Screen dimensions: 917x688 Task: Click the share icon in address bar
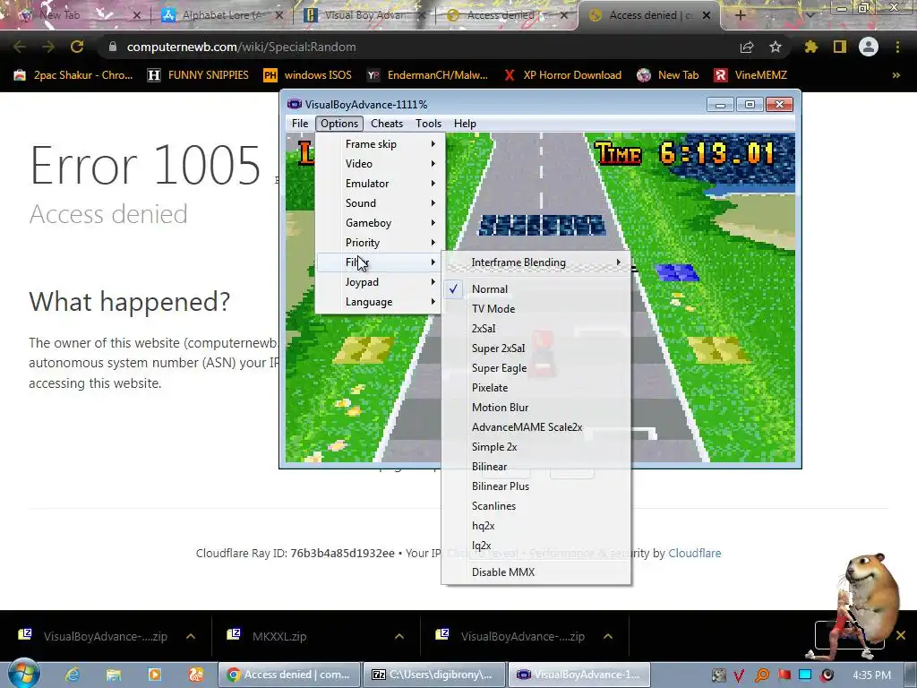pyautogui.click(x=747, y=47)
